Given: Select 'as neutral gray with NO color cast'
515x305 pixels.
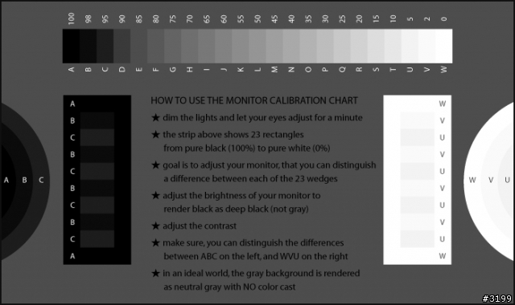Looking at the screenshot, I should [x=229, y=287].
